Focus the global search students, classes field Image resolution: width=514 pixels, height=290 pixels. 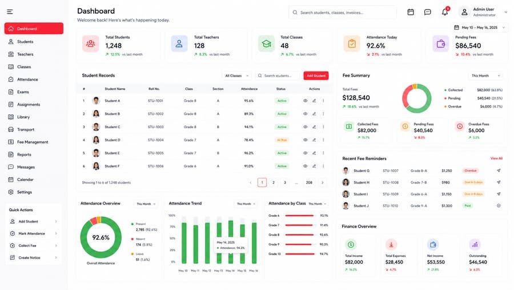coord(343,13)
